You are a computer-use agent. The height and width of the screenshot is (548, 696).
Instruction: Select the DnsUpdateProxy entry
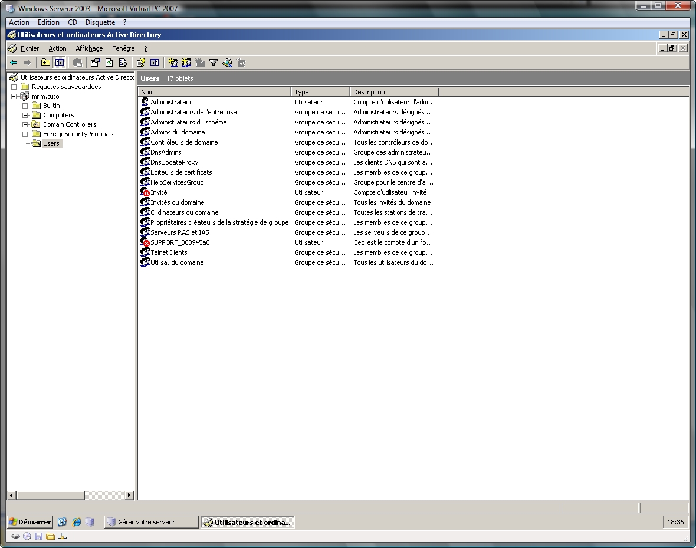[x=175, y=163]
